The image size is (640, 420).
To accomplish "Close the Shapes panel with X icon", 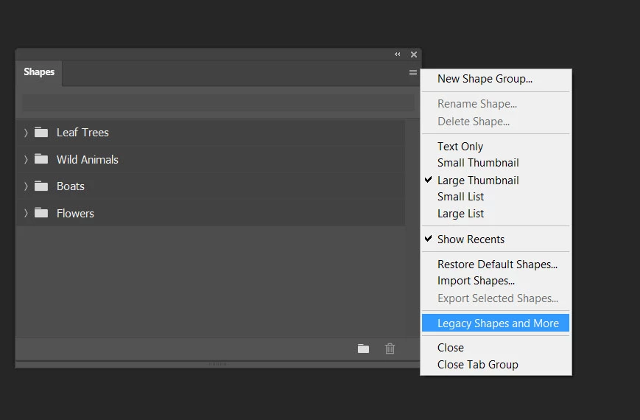I will [413, 55].
